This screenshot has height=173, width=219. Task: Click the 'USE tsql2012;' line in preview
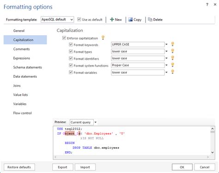[70, 129]
